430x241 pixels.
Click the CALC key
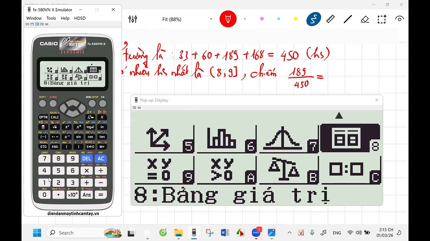click(x=55, y=117)
